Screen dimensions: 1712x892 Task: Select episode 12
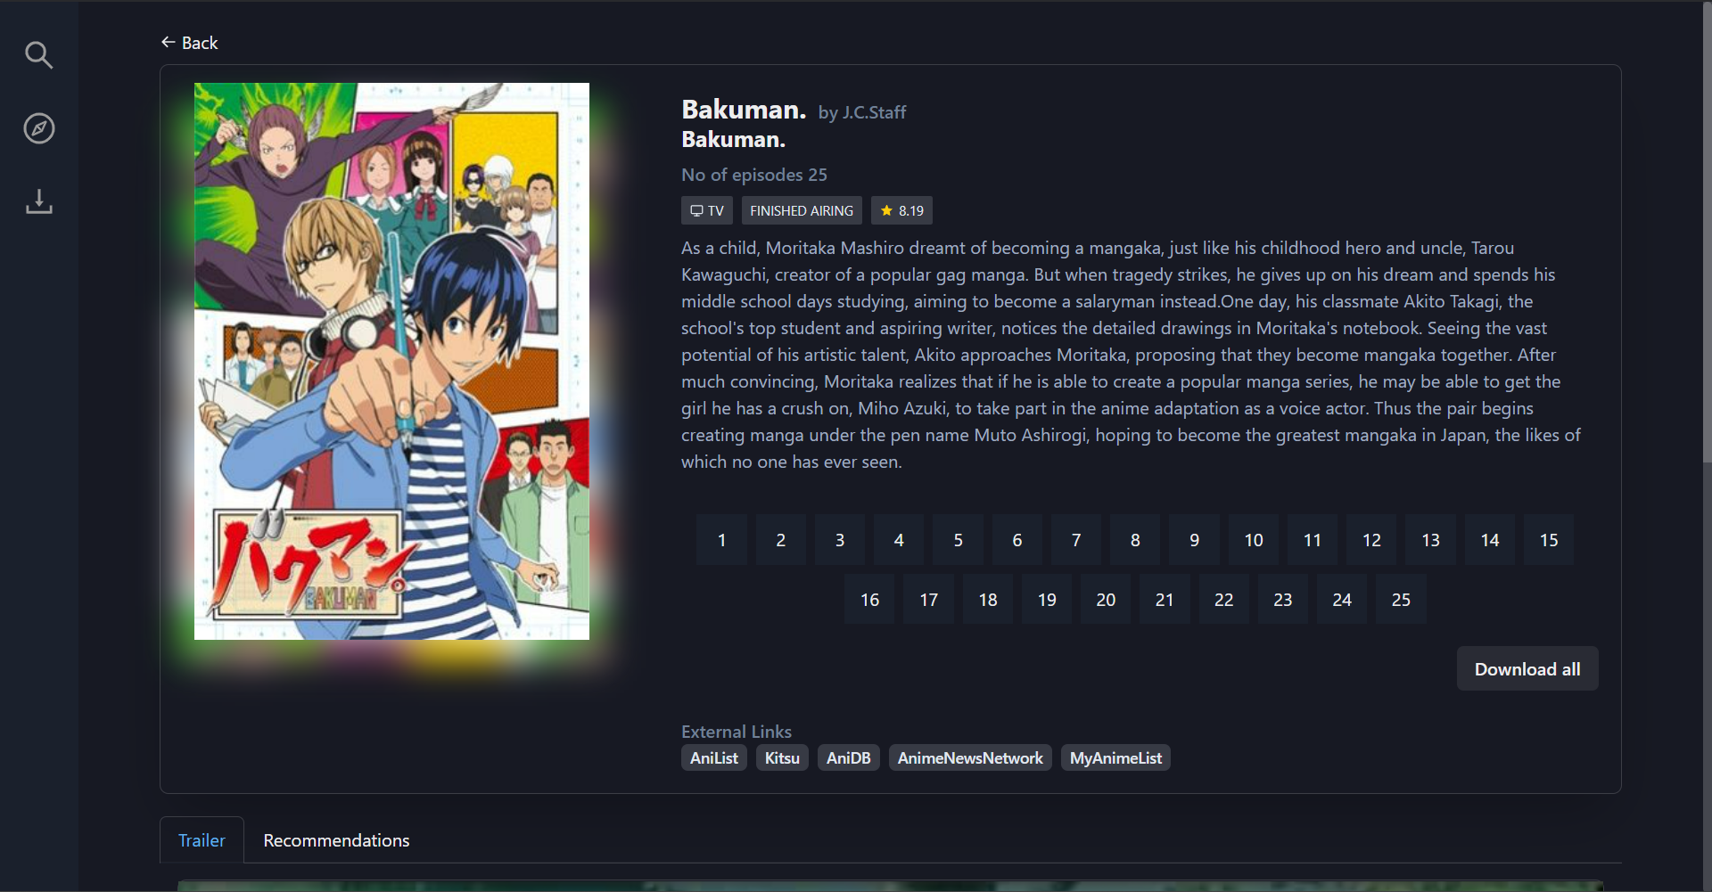point(1371,539)
